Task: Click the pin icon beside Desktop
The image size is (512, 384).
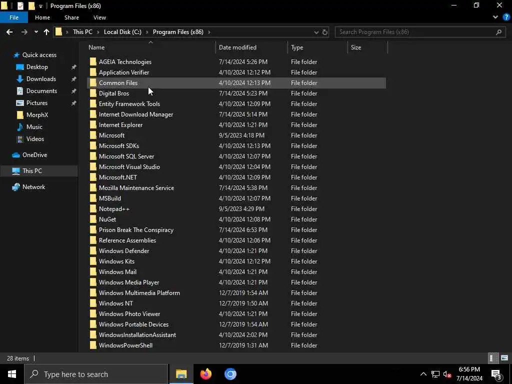Action: 74,67
